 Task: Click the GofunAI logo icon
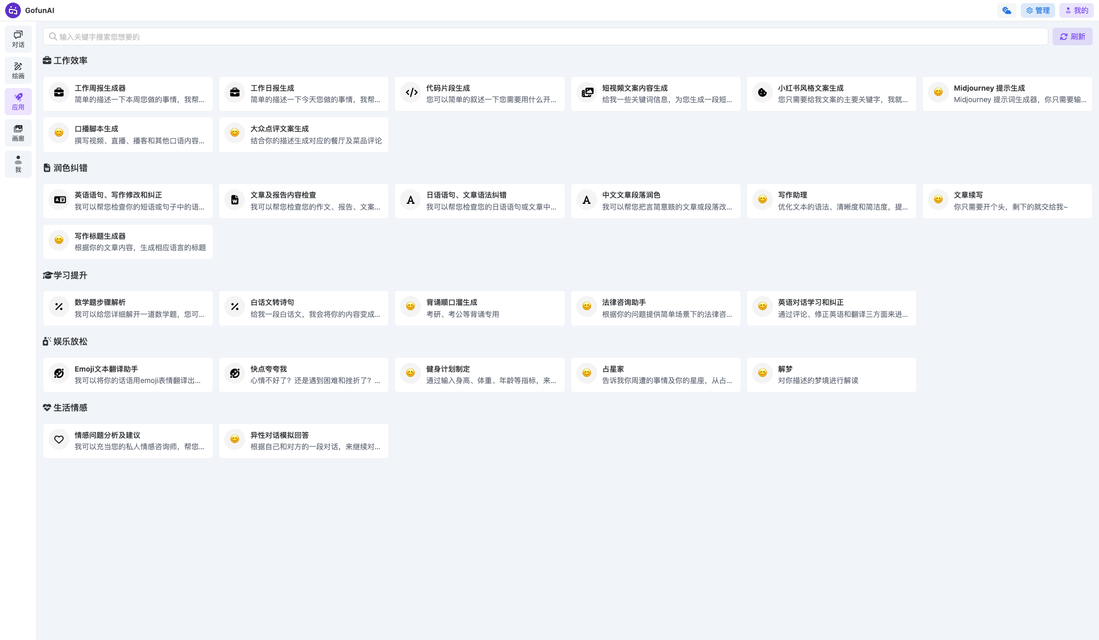(x=13, y=10)
